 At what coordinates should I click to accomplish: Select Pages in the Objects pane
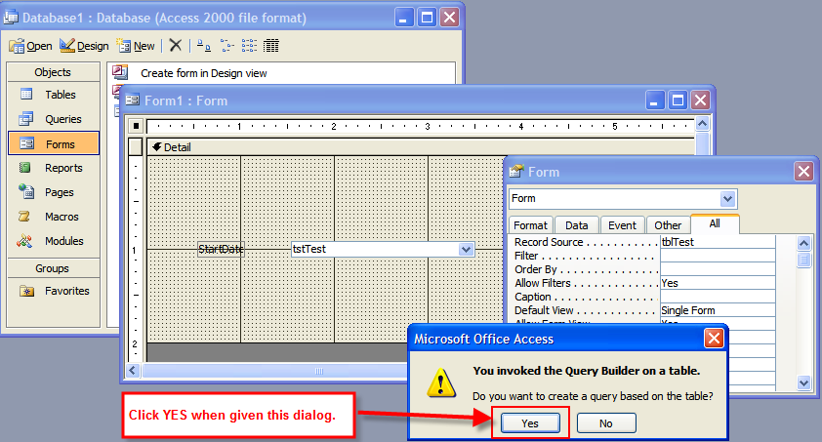pos(54,192)
